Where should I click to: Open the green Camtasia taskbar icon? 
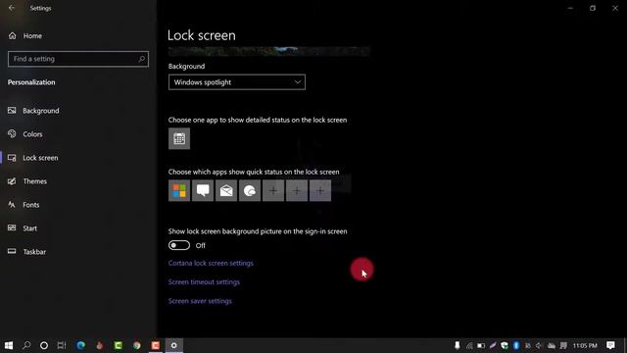[118, 345]
